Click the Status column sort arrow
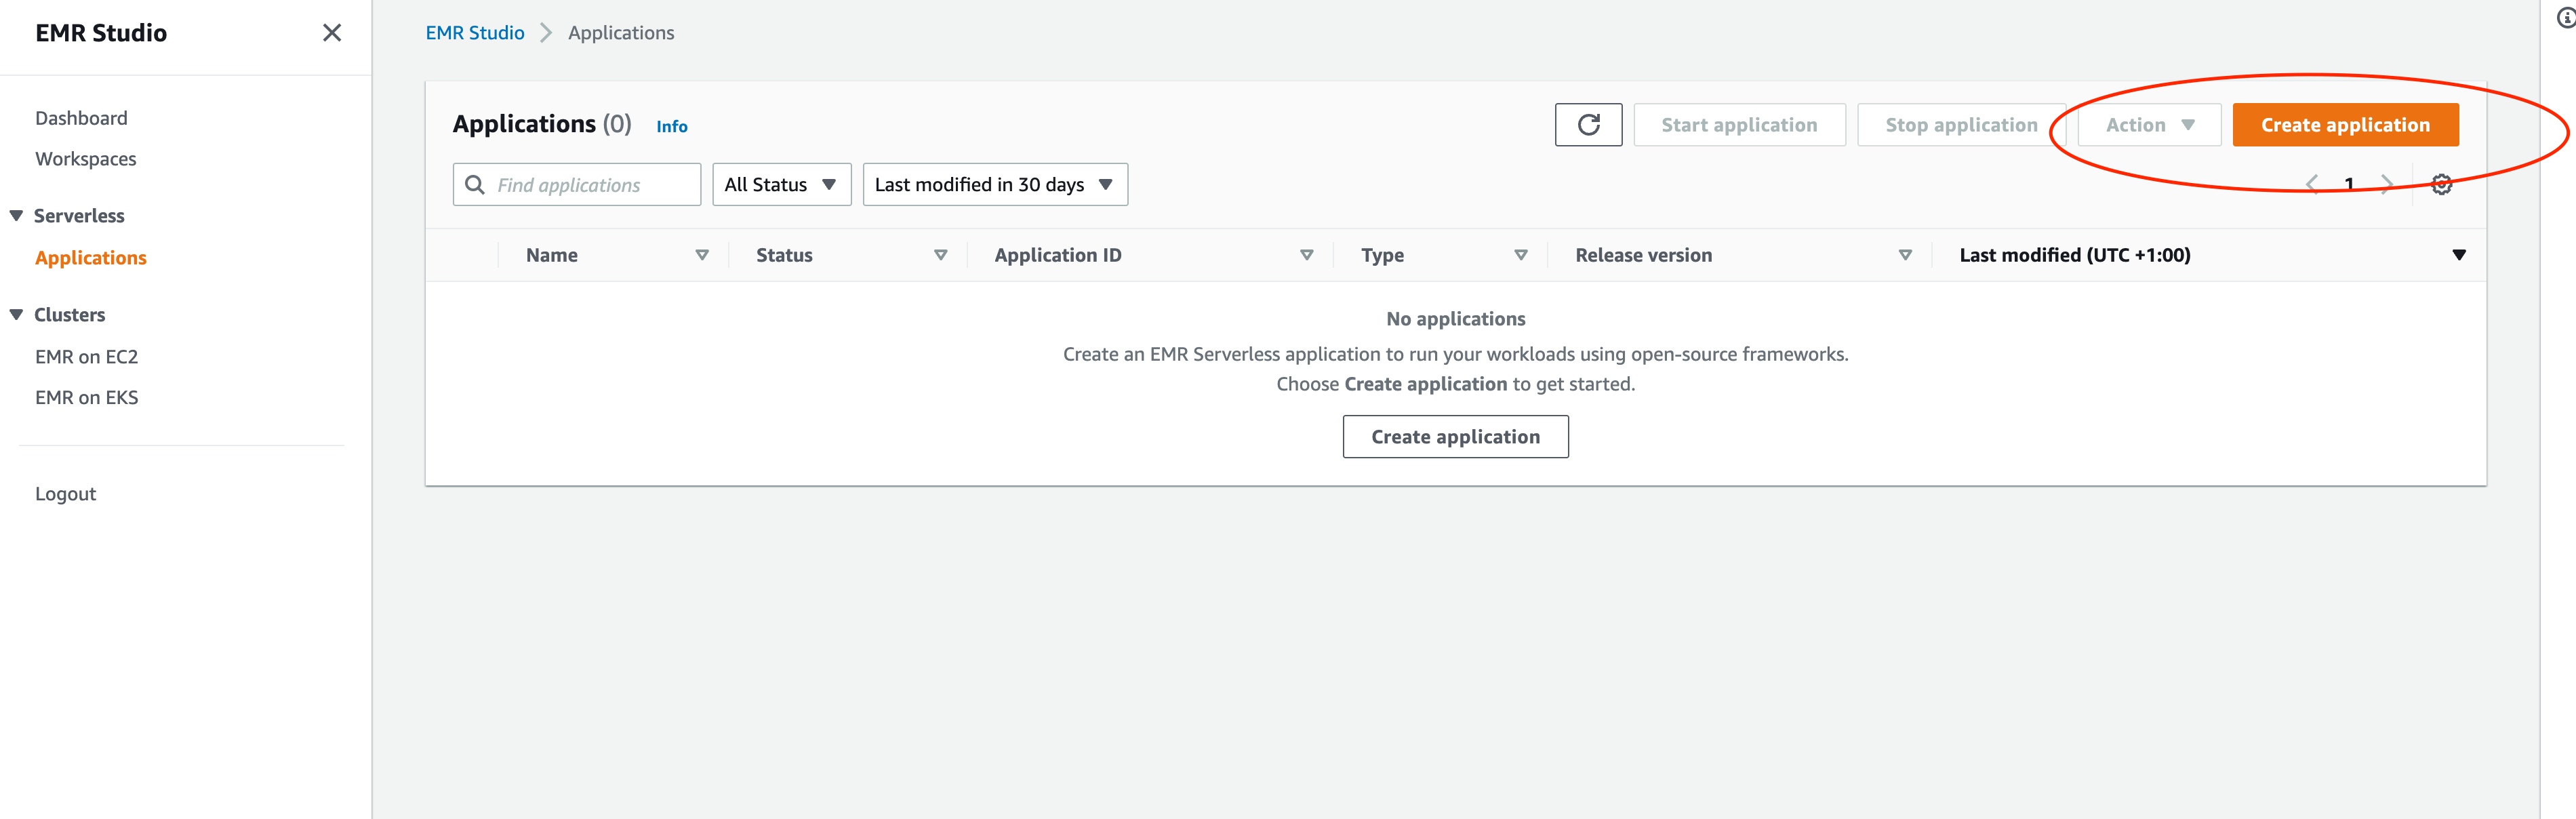Viewport: 2576px width, 819px height. [x=940, y=255]
